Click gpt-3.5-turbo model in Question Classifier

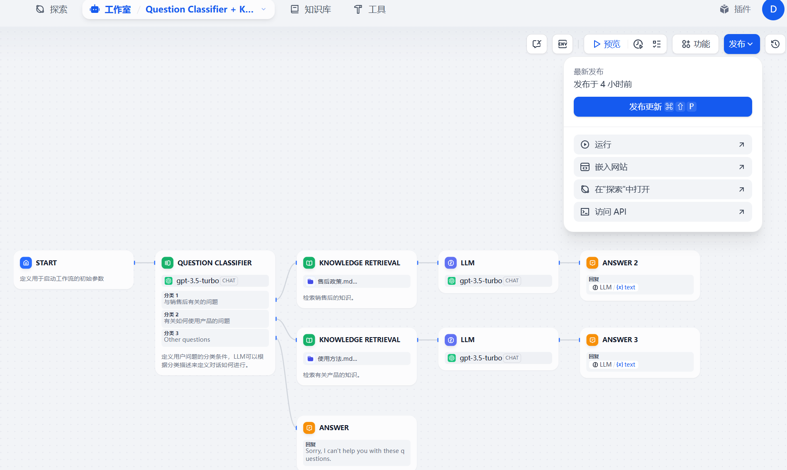coord(215,281)
